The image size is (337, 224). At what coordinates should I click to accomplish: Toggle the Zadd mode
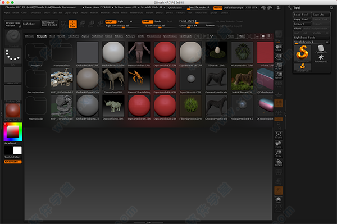[x=147, y=21]
